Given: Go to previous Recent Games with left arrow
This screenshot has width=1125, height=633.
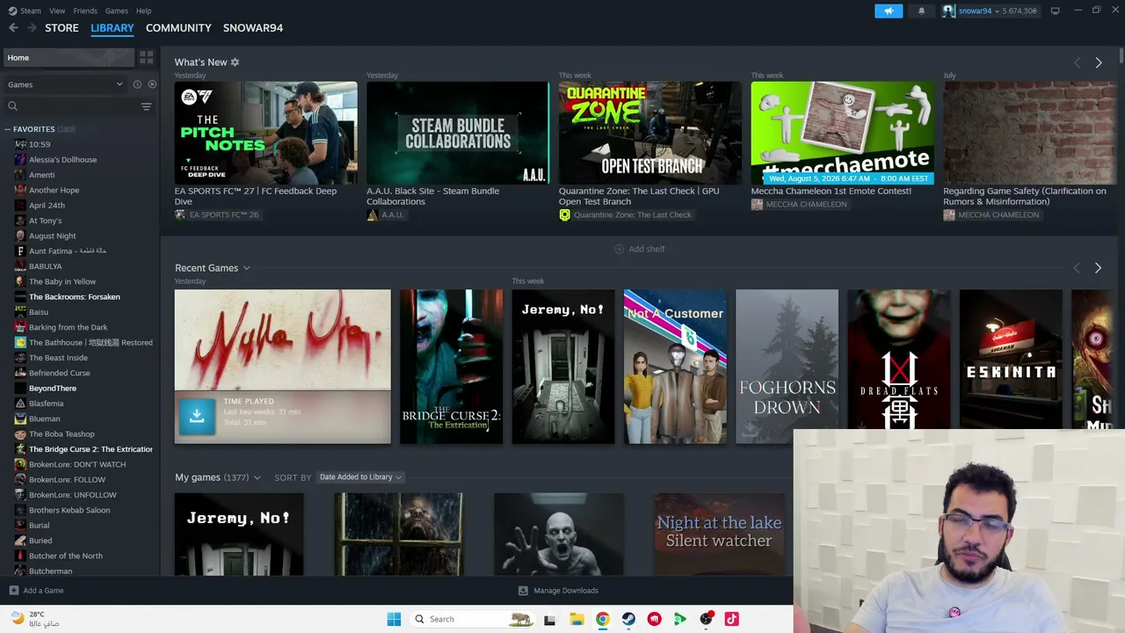Looking at the screenshot, I should [x=1077, y=268].
